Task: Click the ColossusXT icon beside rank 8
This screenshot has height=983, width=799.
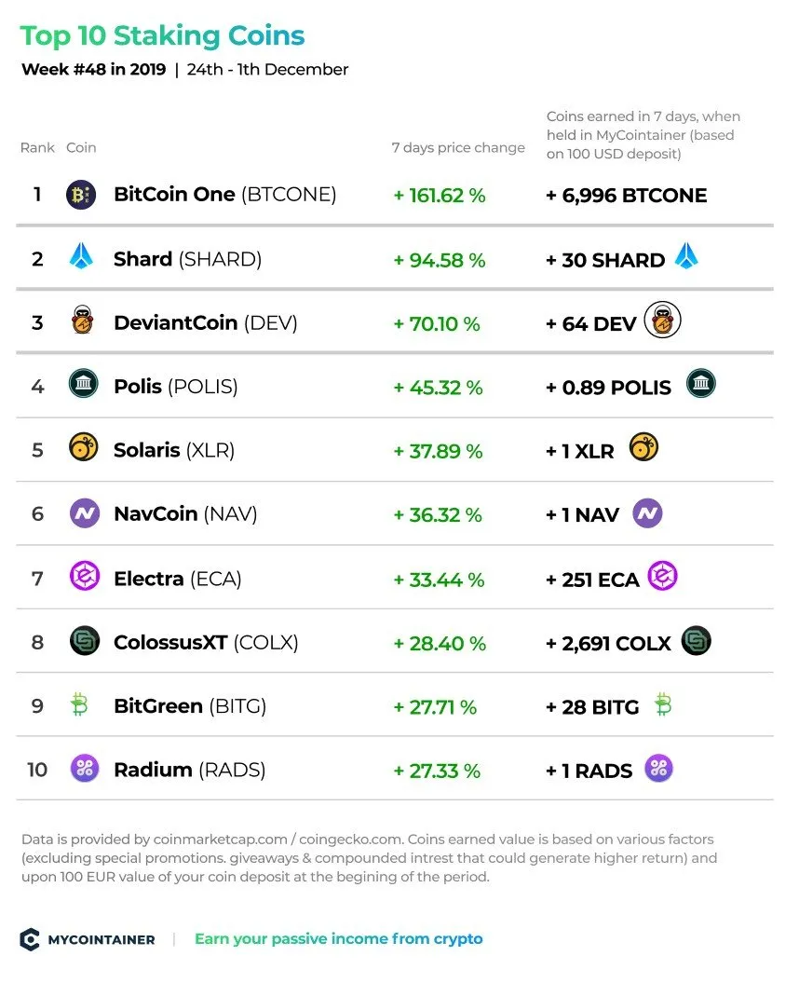Action: 85,641
